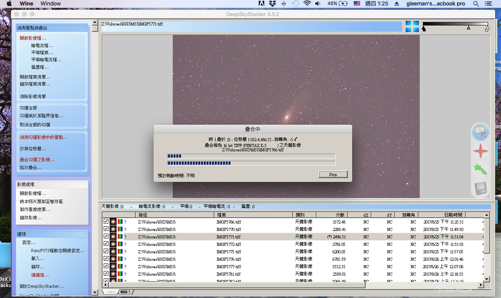Click the midtone gradient slider marker
Image resolution: width=501 pixels, height=298 pixels.
point(468,28)
